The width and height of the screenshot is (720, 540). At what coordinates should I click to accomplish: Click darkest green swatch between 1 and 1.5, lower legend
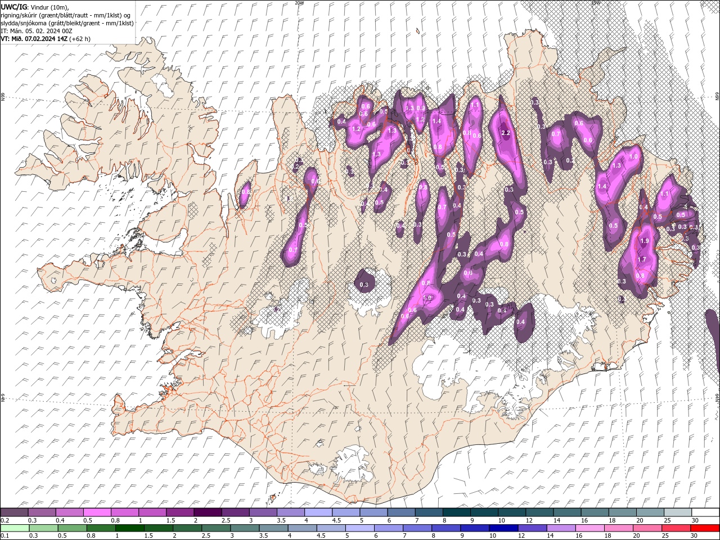point(129,528)
